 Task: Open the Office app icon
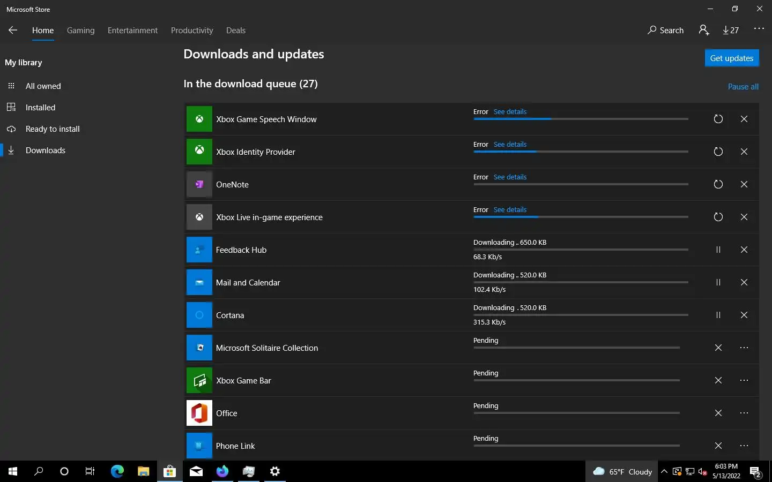[x=199, y=413]
